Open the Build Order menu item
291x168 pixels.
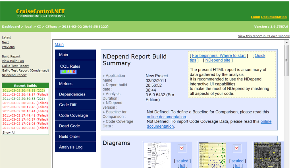pyautogui.click(x=75, y=137)
